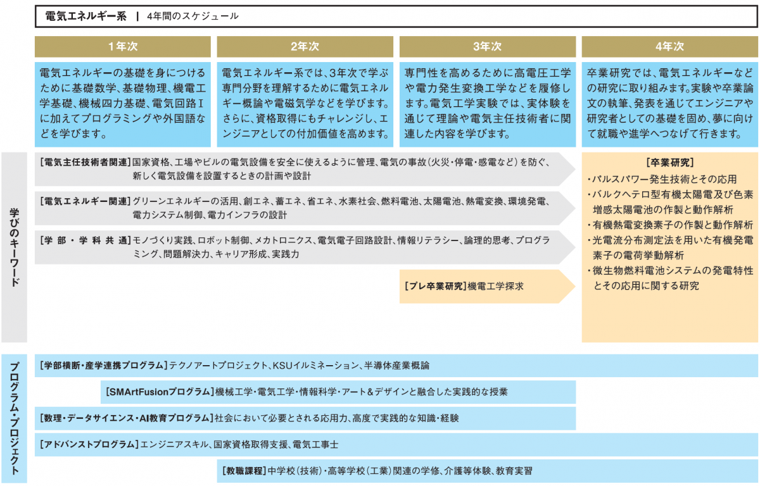This screenshot has height=486, width=760.
Task: Click the 1年次 description starting 電気エネルギーの基礎を身につける
Action: coord(123,103)
